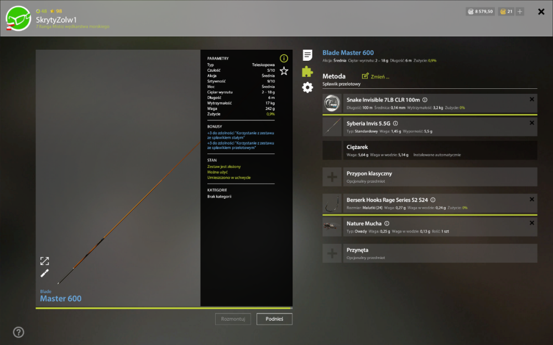Image resolution: width=553 pixels, height=345 pixels.
Task: Close the rod setup screen
Action: tap(541, 12)
